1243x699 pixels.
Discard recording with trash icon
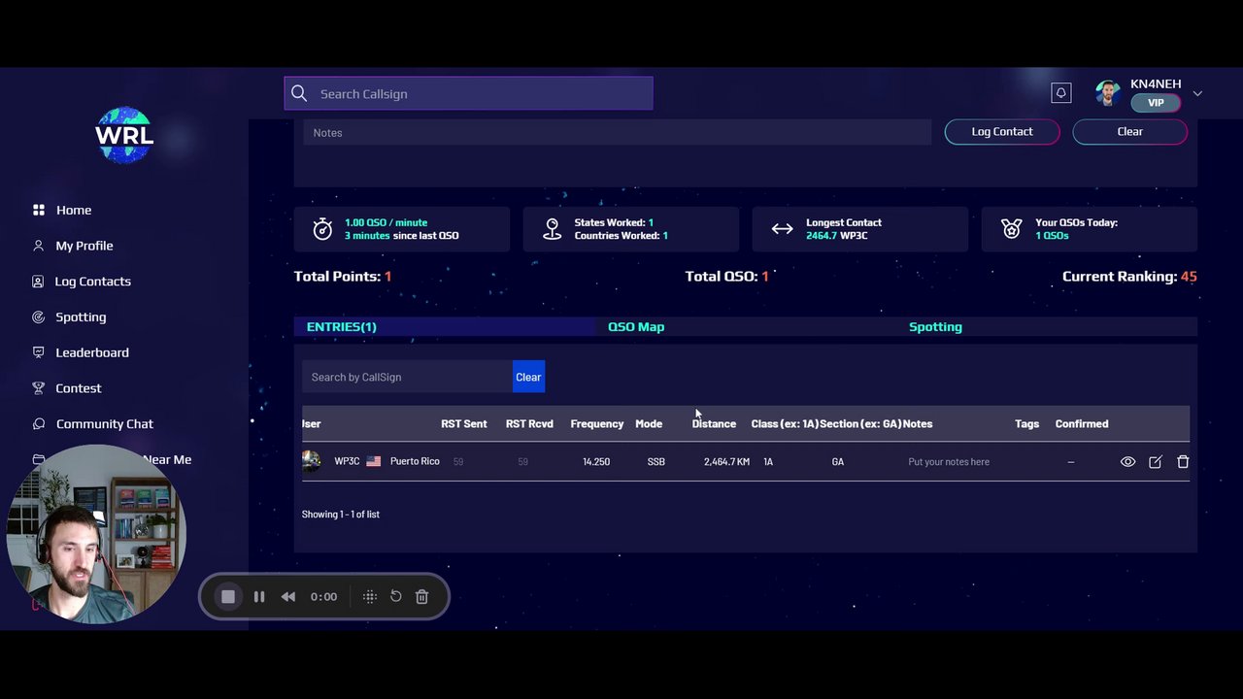421,596
